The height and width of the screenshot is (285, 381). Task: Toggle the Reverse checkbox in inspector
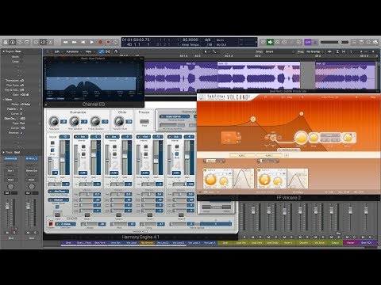21,133
